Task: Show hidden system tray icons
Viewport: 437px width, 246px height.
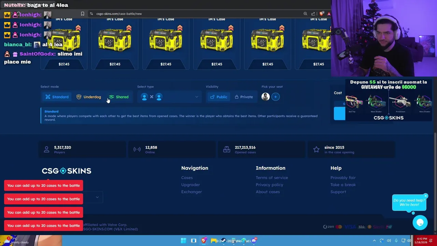Action: click(374, 241)
